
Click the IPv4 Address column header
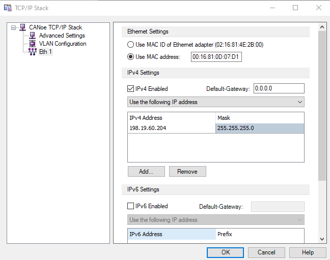172,118
